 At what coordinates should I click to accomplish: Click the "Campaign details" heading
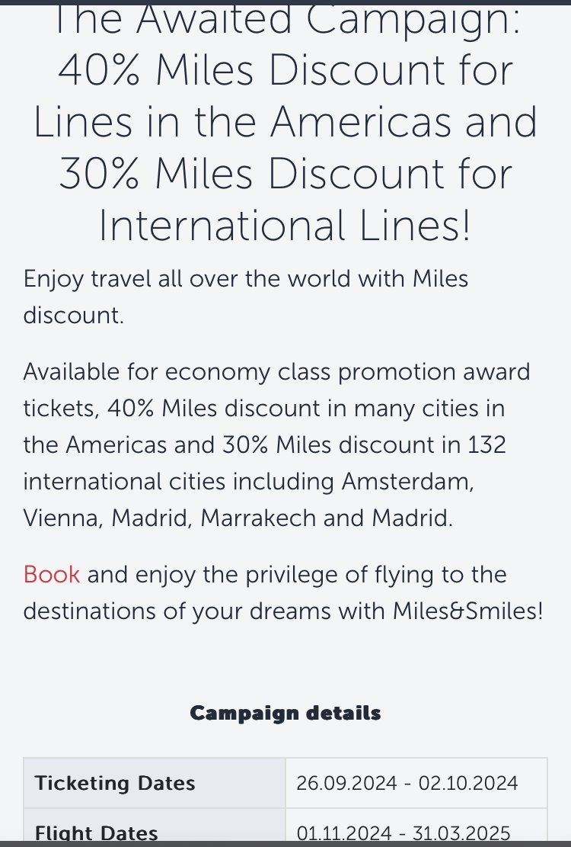coord(285,714)
